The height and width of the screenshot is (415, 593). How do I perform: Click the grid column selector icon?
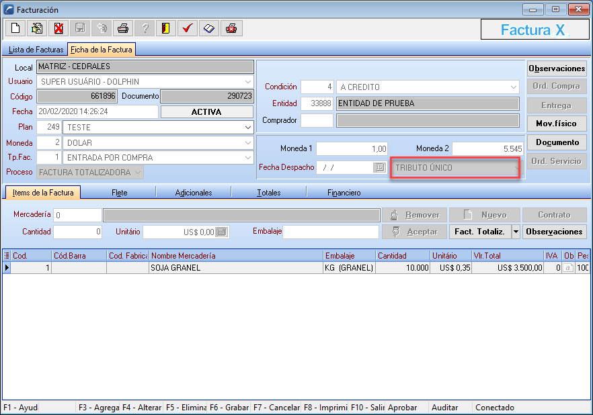[x=7, y=256]
